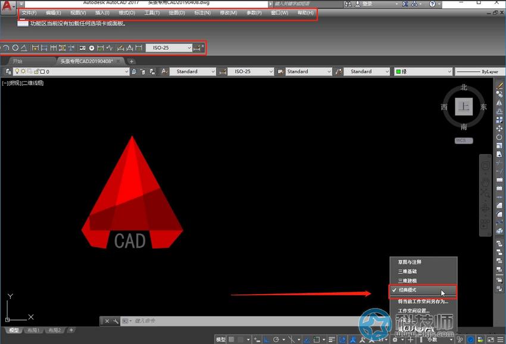The width and height of the screenshot is (506, 344).
Task: Select the arc length dimension tool
Action: click(x=6, y=48)
